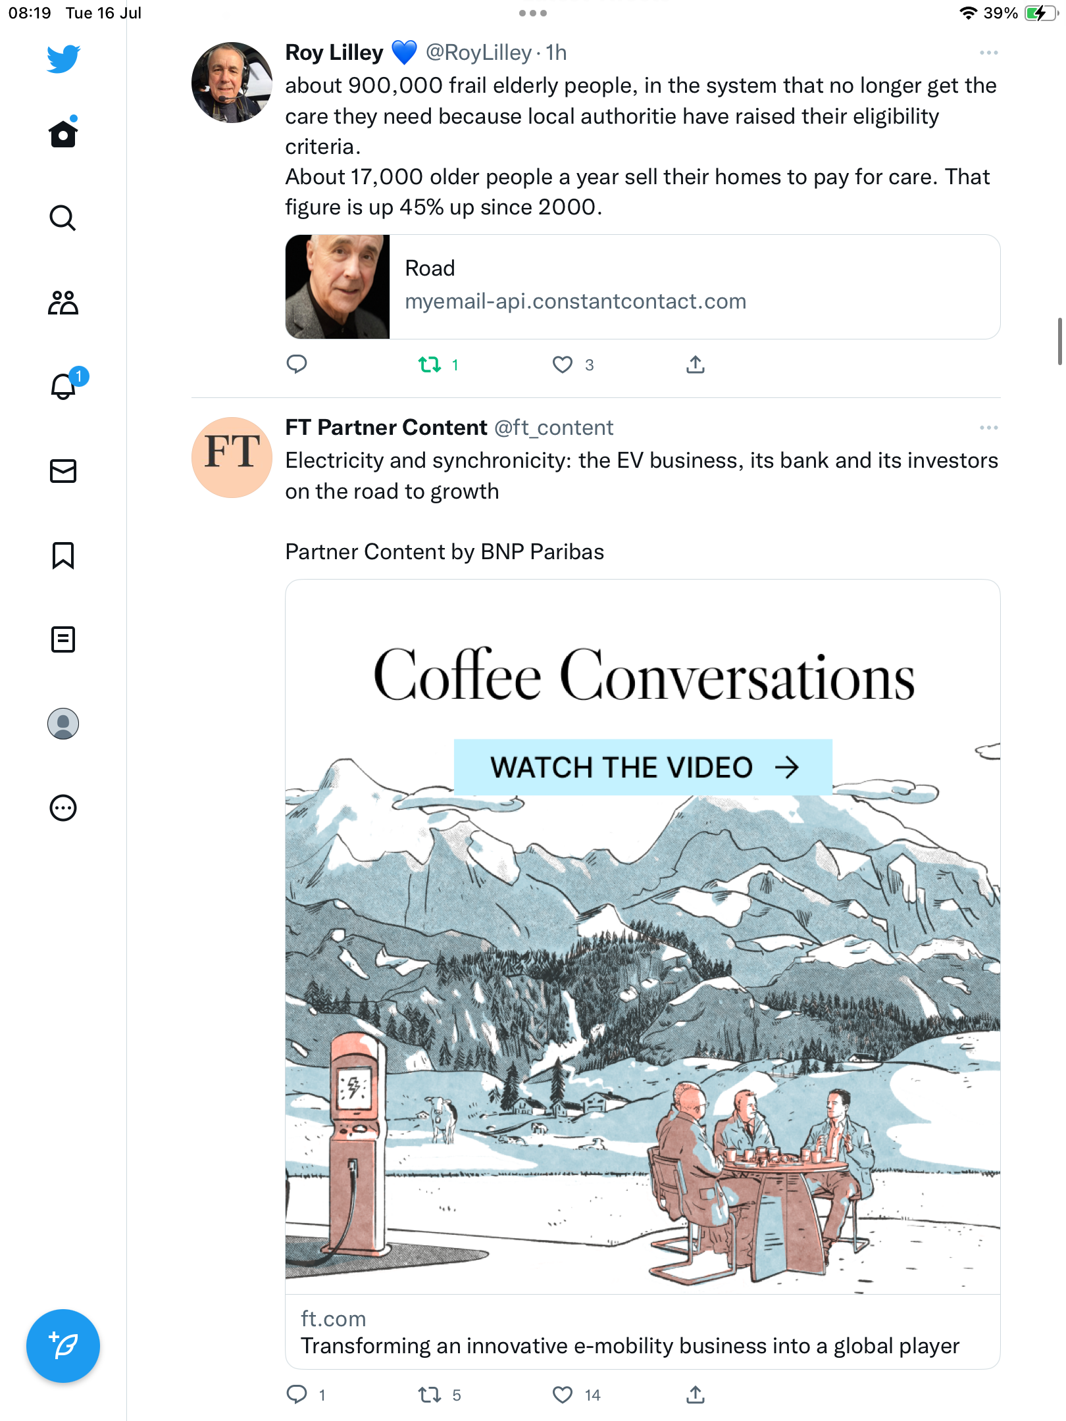Open Notifications bell with badge
This screenshot has width=1066, height=1421.
click(x=63, y=386)
